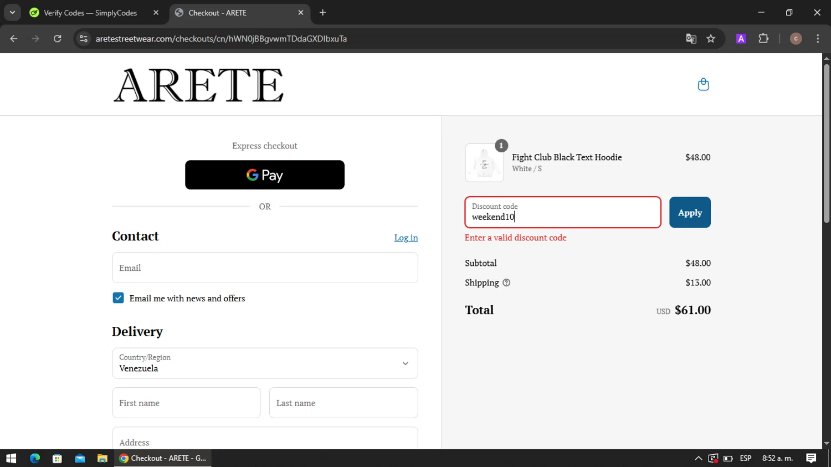Image resolution: width=831 pixels, height=467 pixels.
Task: Click the Enter a valid discount code error
Action: click(x=515, y=238)
